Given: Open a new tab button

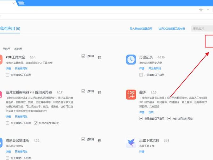Looking at the screenshot, I should [21, 3].
